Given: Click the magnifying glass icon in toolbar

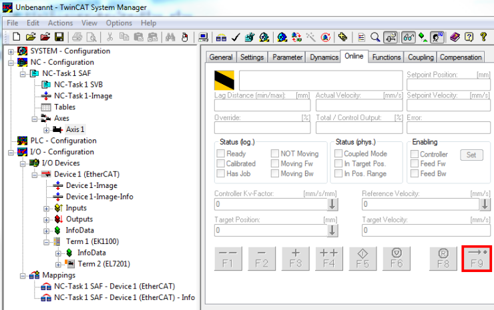Looking at the screenshot, I should tap(375, 37).
